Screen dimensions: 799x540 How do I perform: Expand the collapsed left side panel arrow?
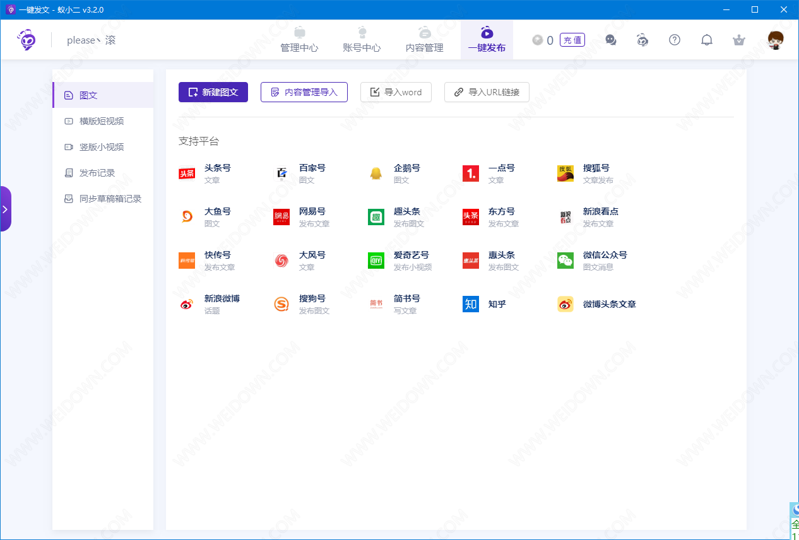5,209
